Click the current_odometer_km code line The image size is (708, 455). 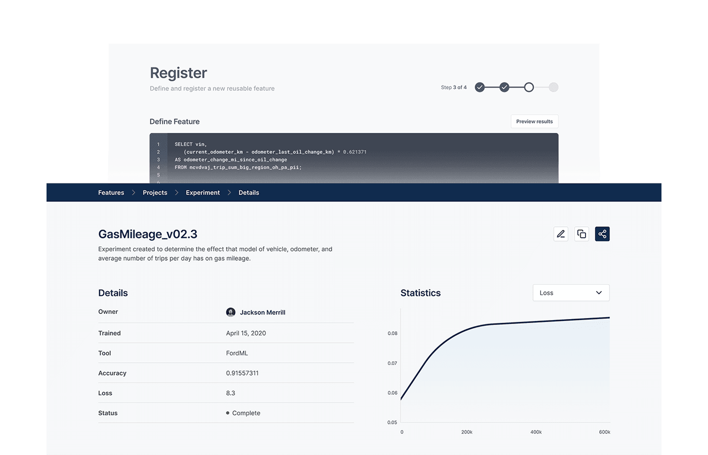[x=275, y=152]
